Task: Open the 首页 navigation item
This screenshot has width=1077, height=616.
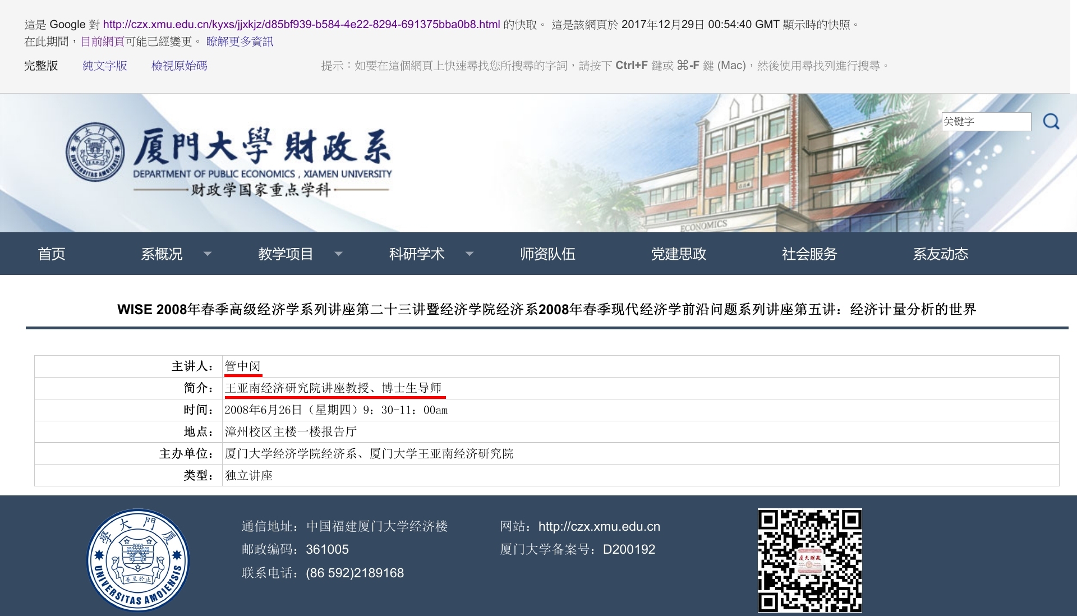Action: point(52,254)
